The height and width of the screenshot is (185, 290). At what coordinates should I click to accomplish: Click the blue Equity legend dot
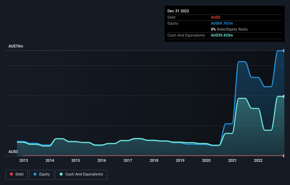click(x=35, y=174)
